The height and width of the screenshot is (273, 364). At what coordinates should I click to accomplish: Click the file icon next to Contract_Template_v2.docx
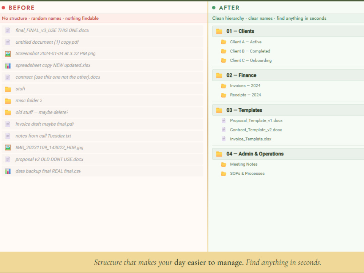click(223, 130)
